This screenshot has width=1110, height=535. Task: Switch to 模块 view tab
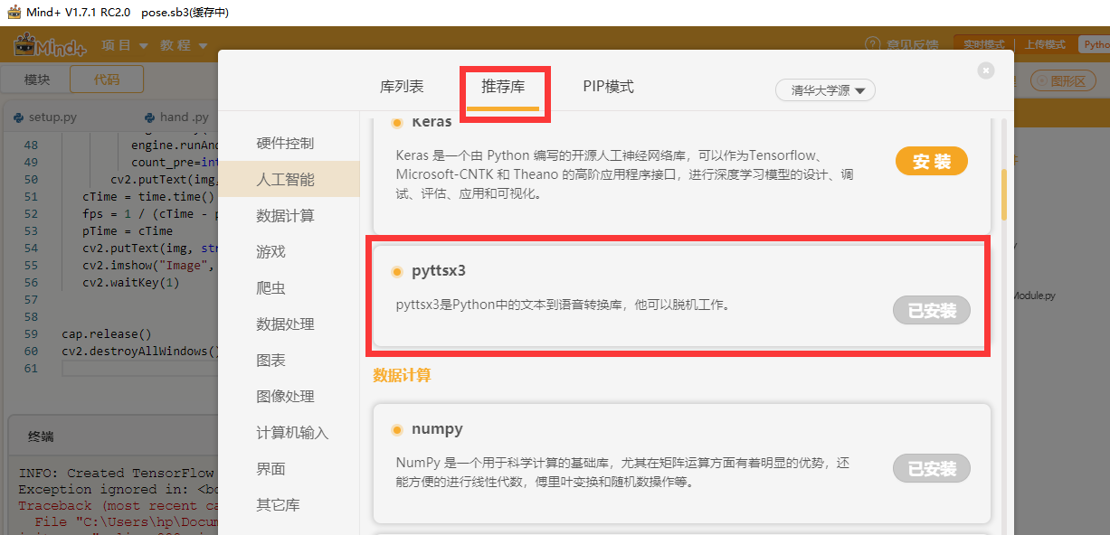coord(37,80)
